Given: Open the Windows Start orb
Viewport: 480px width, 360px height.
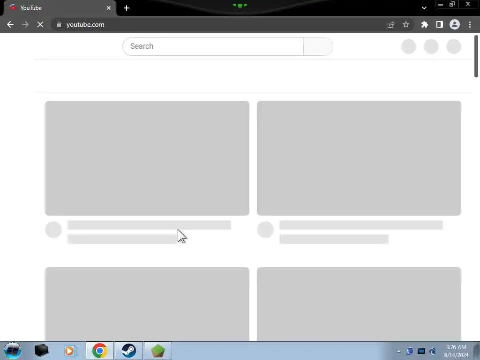Looking at the screenshot, I should click(12, 351).
